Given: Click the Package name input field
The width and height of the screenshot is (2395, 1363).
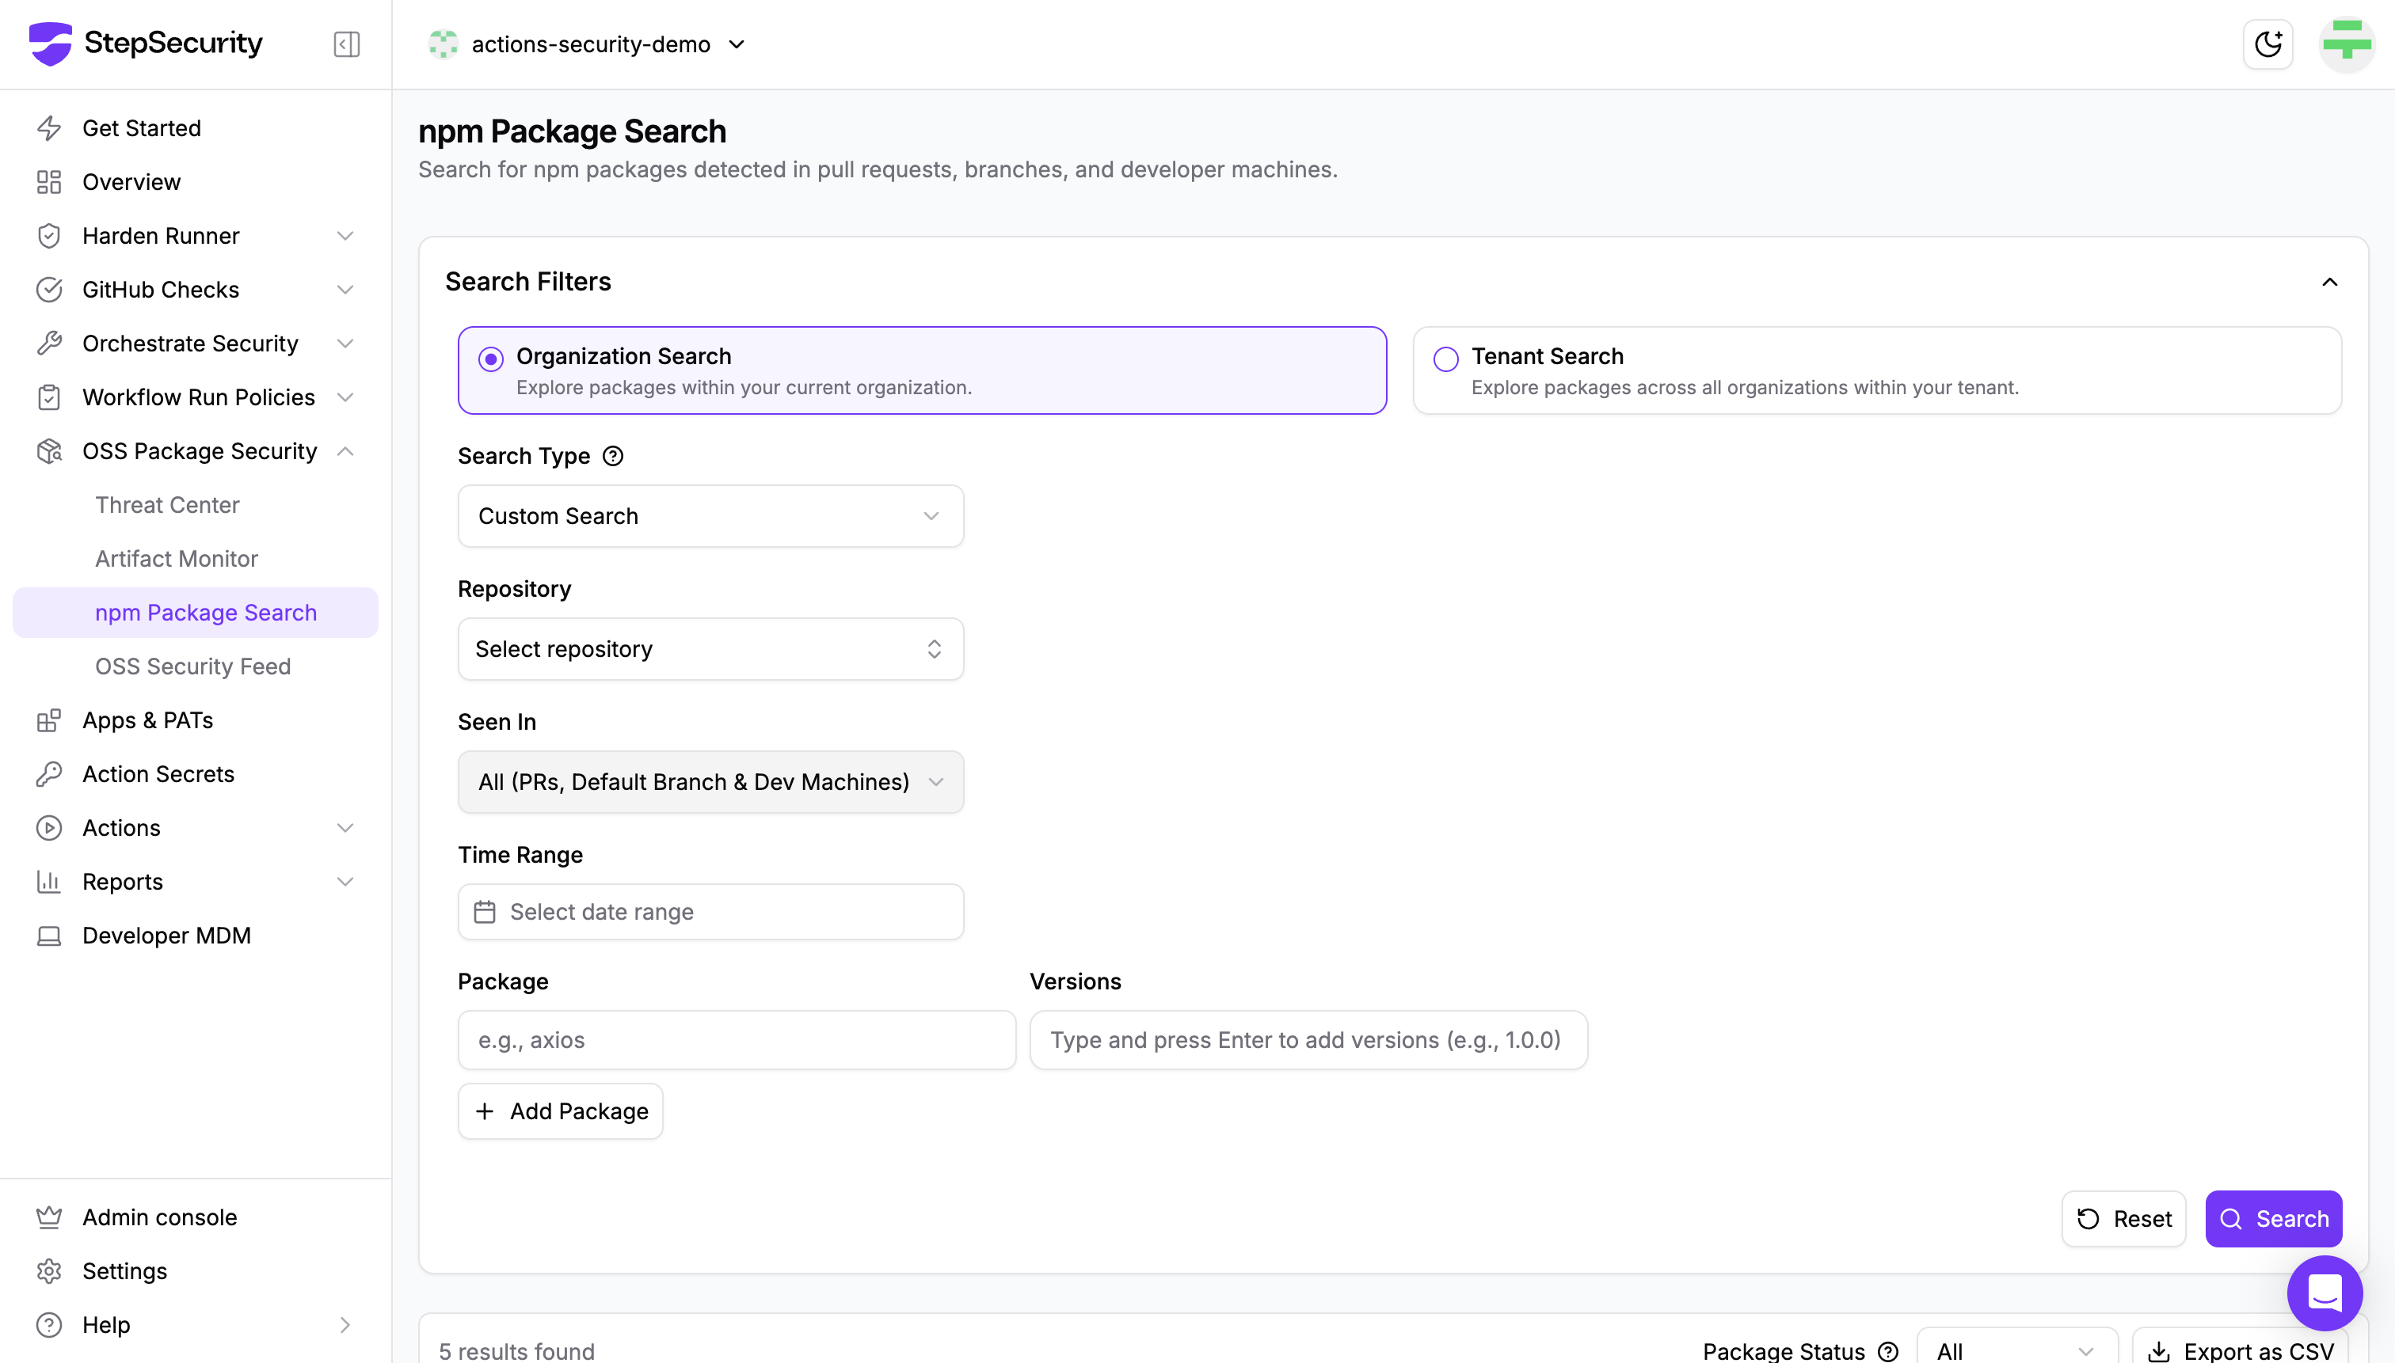Looking at the screenshot, I should [737, 1040].
